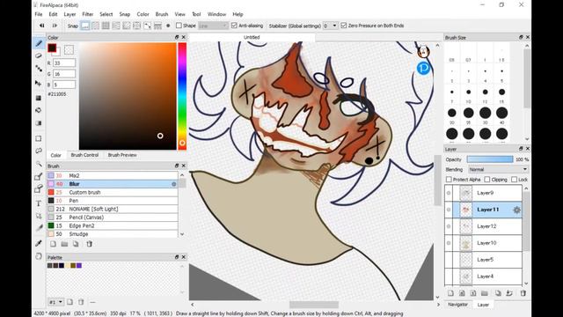Image resolution: width=563 pixels, height=317 pixels.
Task: Enable Protect Alpha checkbox
Action: pyautogui.click(x=449, y=180)
